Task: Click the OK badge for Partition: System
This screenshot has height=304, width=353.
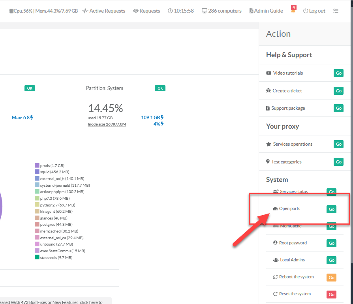Action: tap(160, 88)
